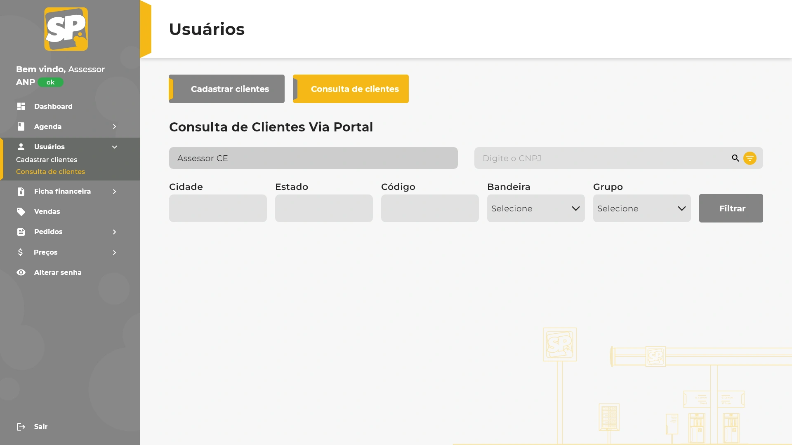The height and width of the screenshot is (445, 792).
Task: Click the magnifier search icon in CNPJ field
Action: click(x=735, y=158)
